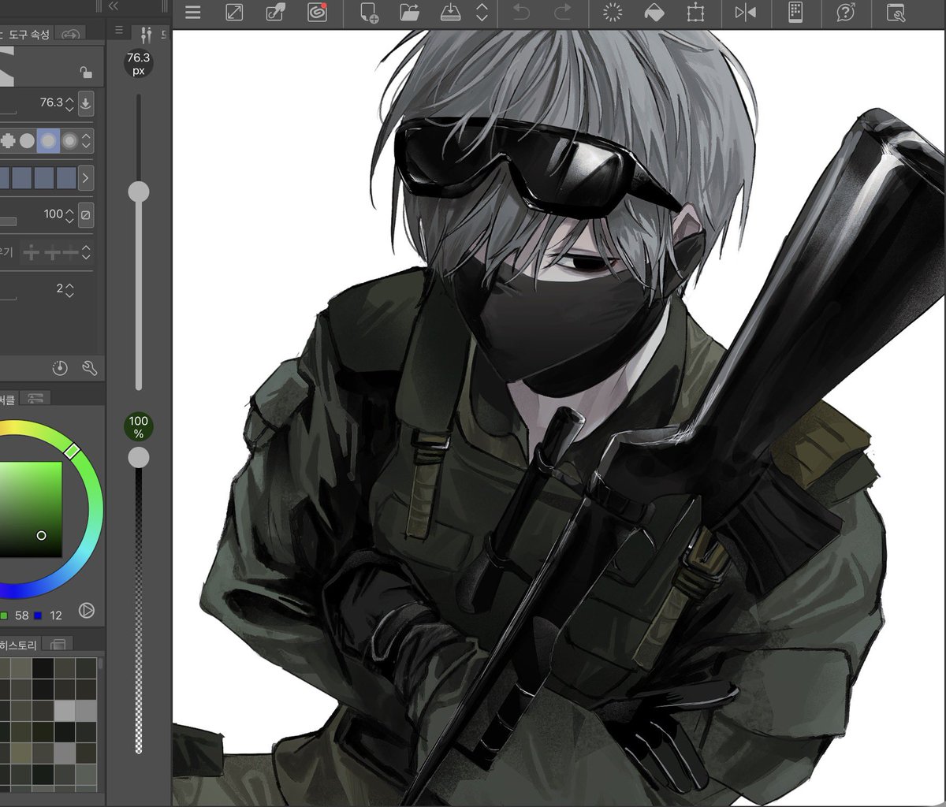Step the stabilization value 2 arrows

click(x=69, y=289)
